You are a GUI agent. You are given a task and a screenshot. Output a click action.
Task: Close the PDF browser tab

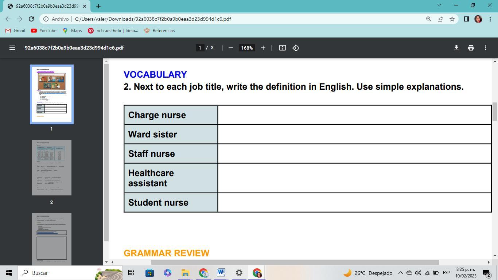coord(85,6)
